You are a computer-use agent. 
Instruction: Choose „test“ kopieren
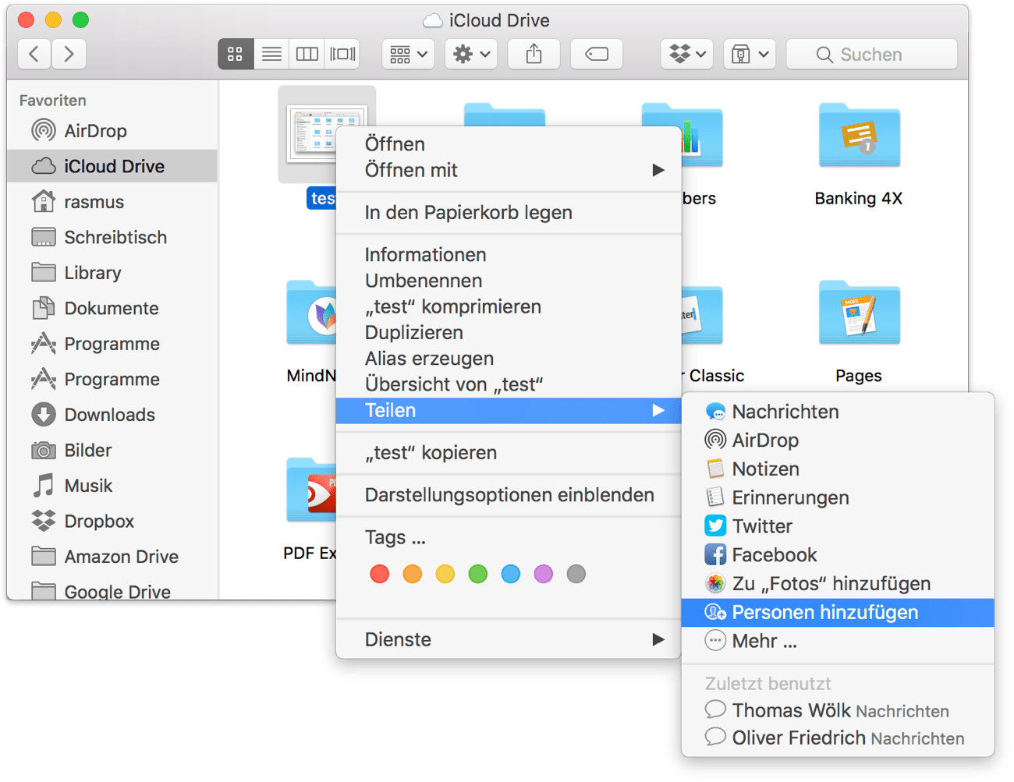(x=509, y=453)
